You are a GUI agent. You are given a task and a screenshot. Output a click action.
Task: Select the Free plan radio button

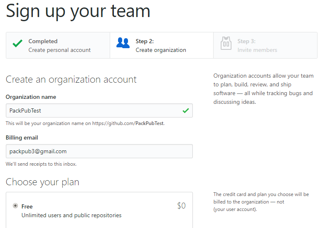[x=15, y=206]
